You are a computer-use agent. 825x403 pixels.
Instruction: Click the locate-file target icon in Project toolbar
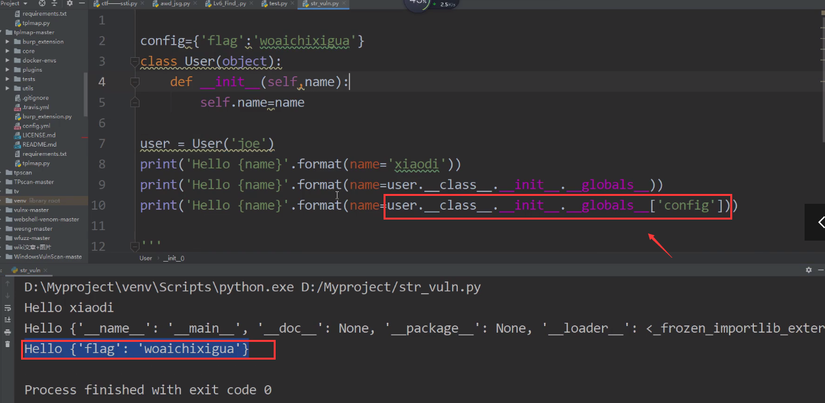42,3
